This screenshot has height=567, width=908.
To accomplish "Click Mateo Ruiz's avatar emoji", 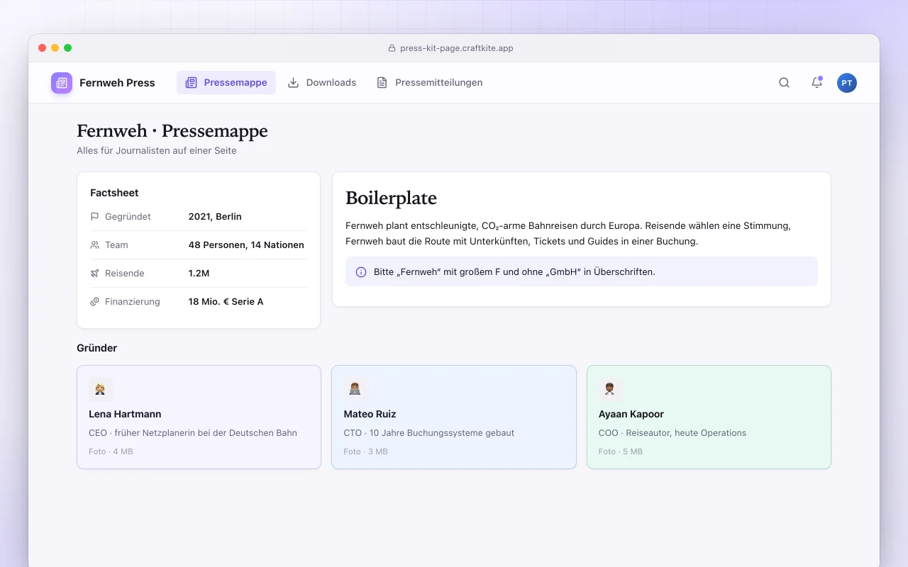I will pyautogui.click(x=355, y=389).
